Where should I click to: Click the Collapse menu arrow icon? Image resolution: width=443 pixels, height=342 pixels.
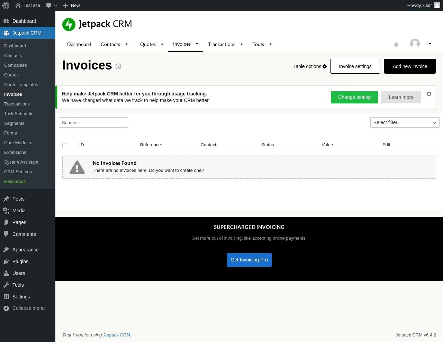[x=6, y=308]
